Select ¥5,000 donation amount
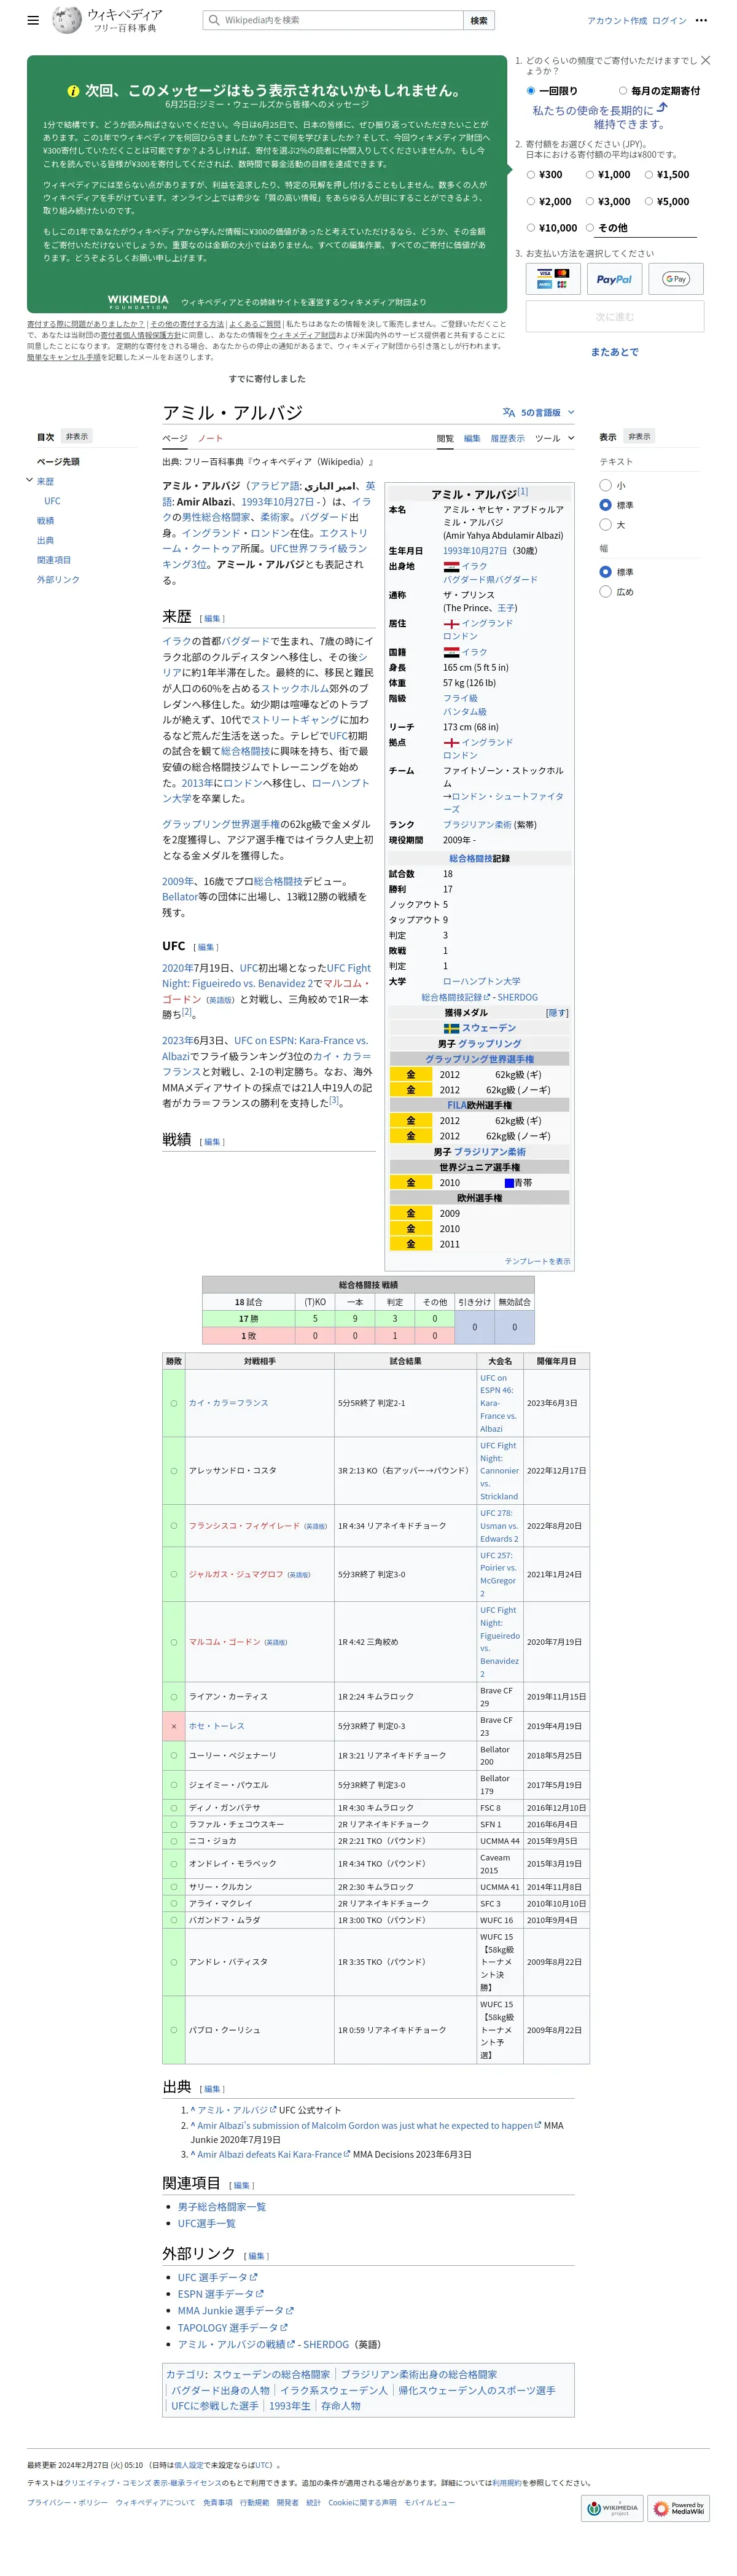 click(649, 202)
